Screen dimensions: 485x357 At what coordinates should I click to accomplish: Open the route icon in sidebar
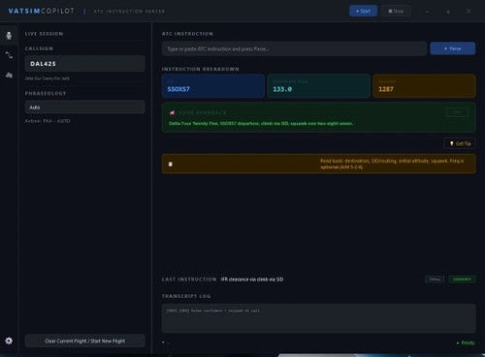point(9,55)
